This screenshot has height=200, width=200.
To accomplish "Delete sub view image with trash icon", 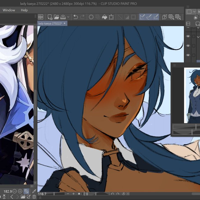I will click(x=34, y=197).
